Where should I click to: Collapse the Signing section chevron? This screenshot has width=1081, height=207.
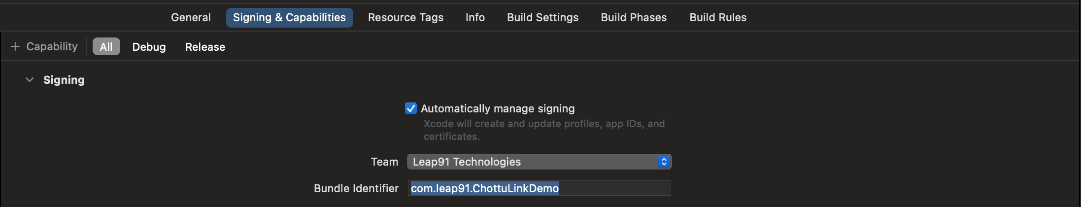pyautogui.click(x=30, y=80)
